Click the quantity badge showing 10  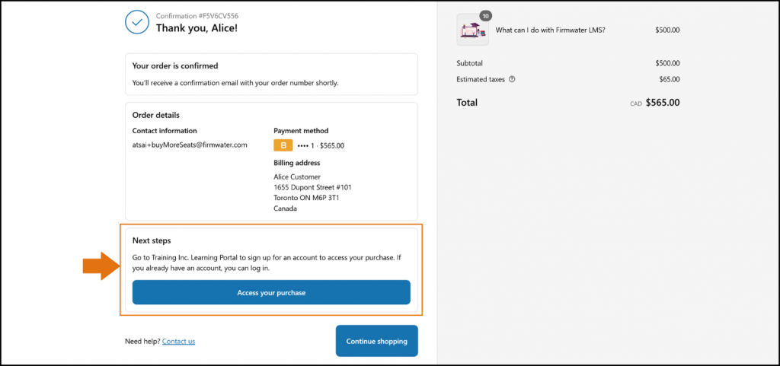click(485, 16)
